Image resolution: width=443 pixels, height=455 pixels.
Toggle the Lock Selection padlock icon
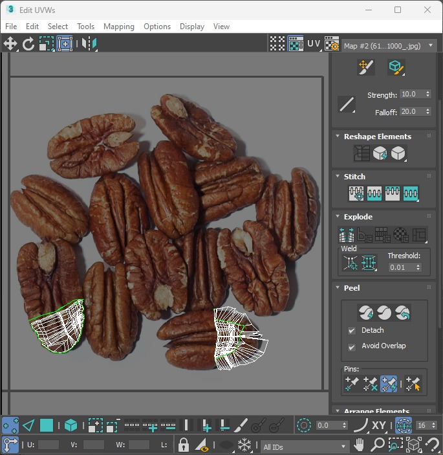click(x=183, y=444)
